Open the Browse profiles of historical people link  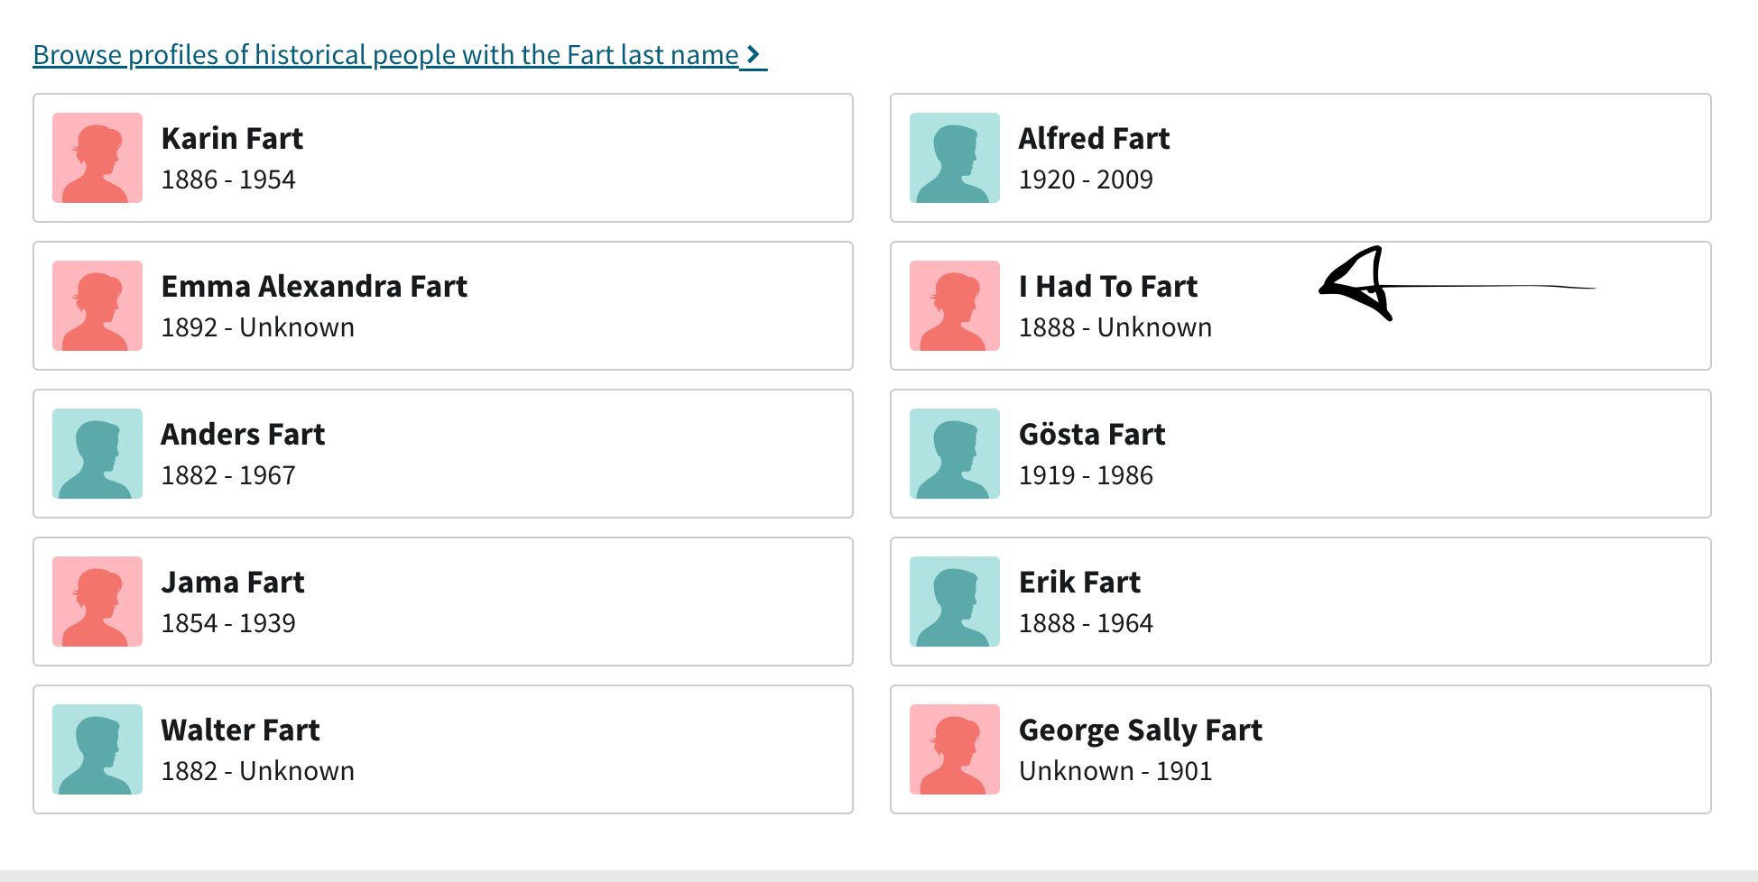(385, 55)
